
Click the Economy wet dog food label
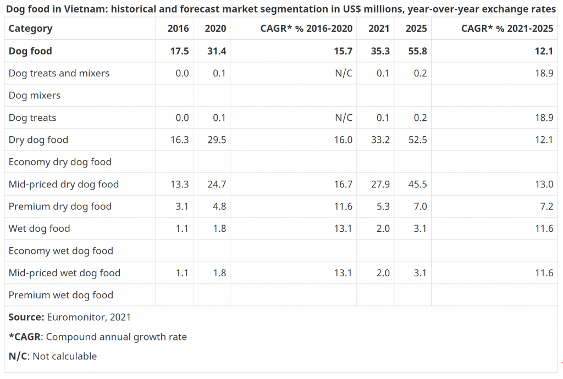coord(61,251)
